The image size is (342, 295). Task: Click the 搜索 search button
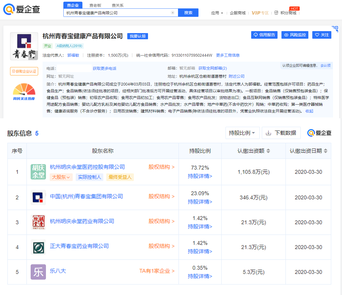188,13
